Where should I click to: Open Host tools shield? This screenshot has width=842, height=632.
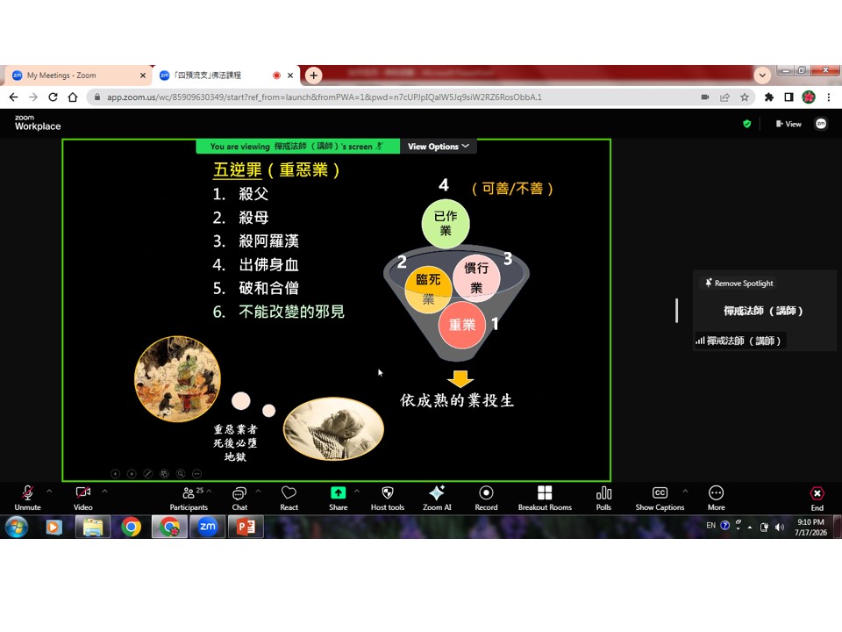pos(387,498)
